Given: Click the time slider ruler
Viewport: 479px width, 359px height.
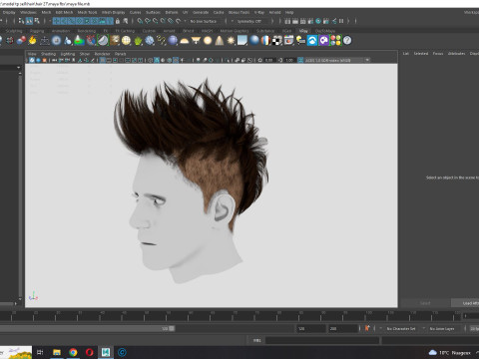Looking at the screenshot, I should [x=230, y=316].
